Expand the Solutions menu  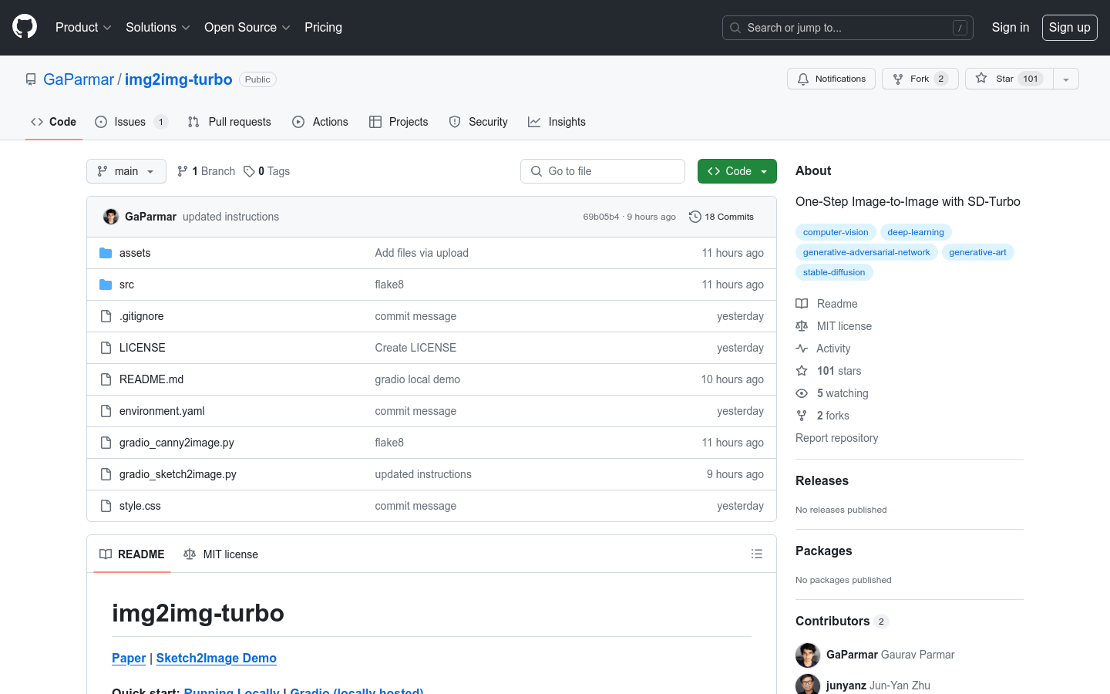click(157, 27)
